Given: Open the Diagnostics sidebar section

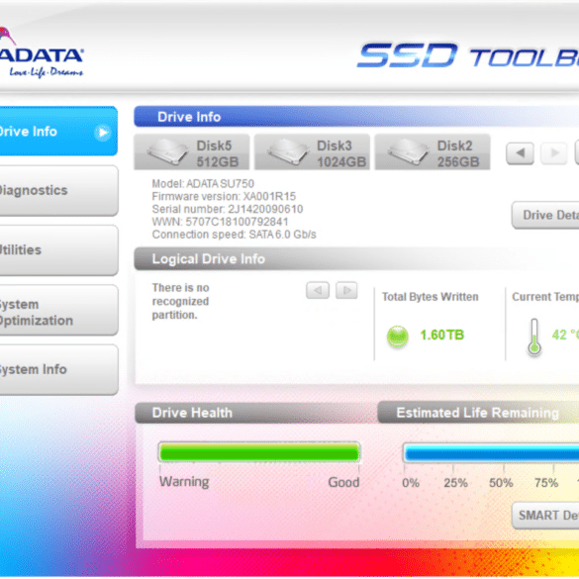Looking at the screenshot, I should pos(58,191).
